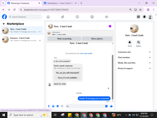
Task: Open the Kareema - 2 bed 2 bath conversation
Action: pyautogui.click(x=22, y=39)
